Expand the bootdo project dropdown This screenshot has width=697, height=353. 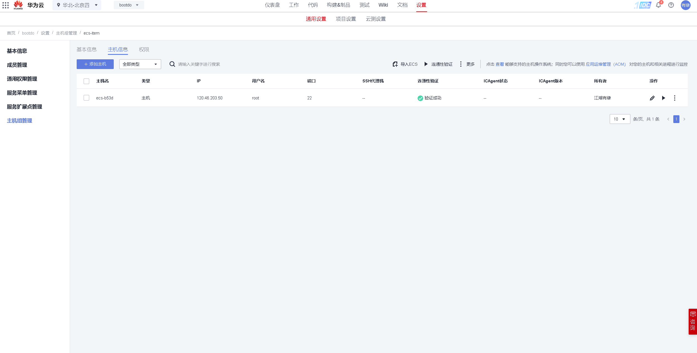pos(129,5)
